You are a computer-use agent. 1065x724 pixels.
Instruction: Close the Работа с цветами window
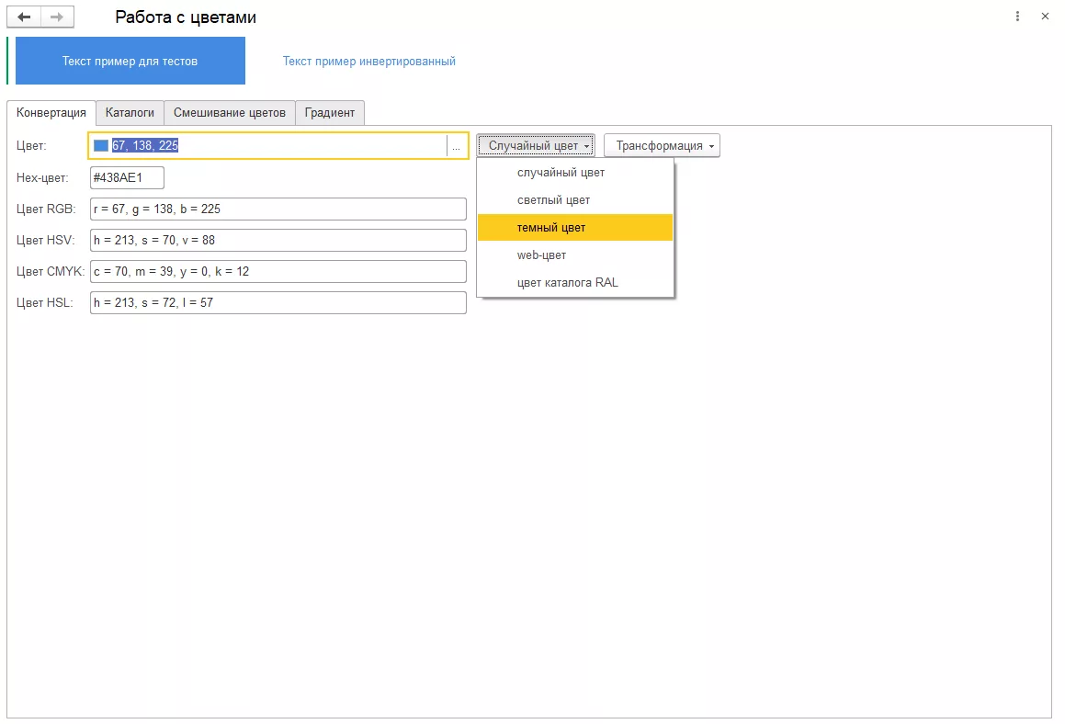click(x=1045, y=17)
